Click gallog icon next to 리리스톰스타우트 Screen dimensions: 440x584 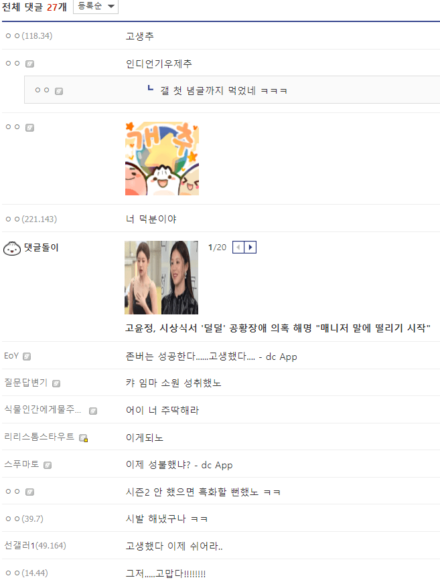tap(84, 438)
